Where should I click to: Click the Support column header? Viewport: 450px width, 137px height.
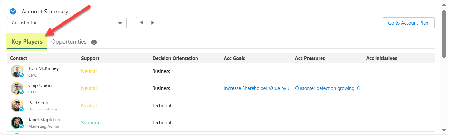(x=90, y=58)
